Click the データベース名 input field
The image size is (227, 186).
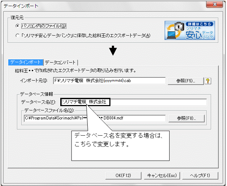click(134, 102)
